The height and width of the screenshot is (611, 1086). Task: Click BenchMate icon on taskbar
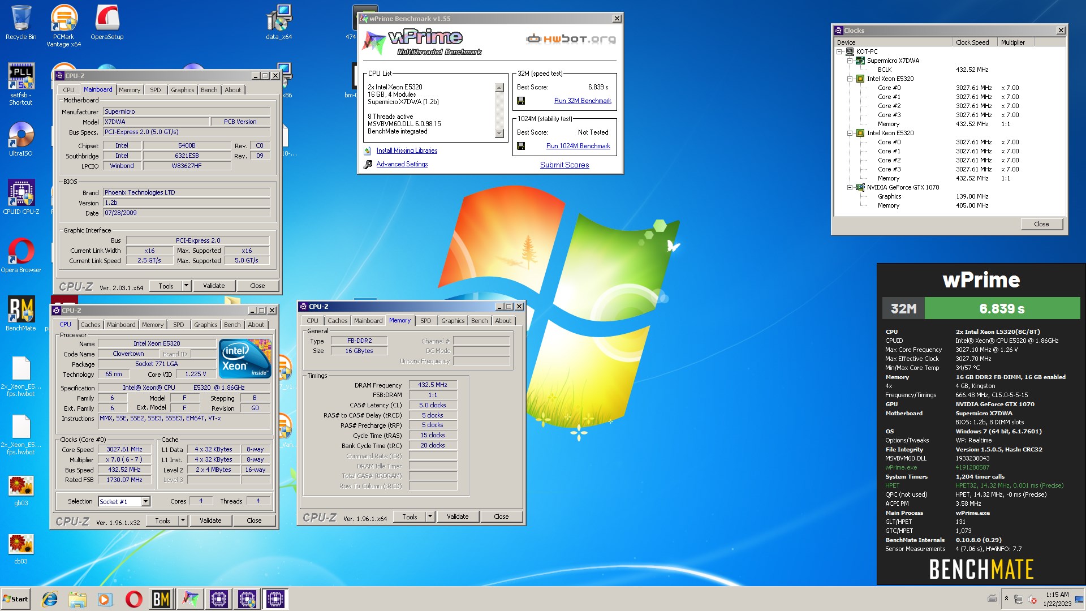point(161,599)
